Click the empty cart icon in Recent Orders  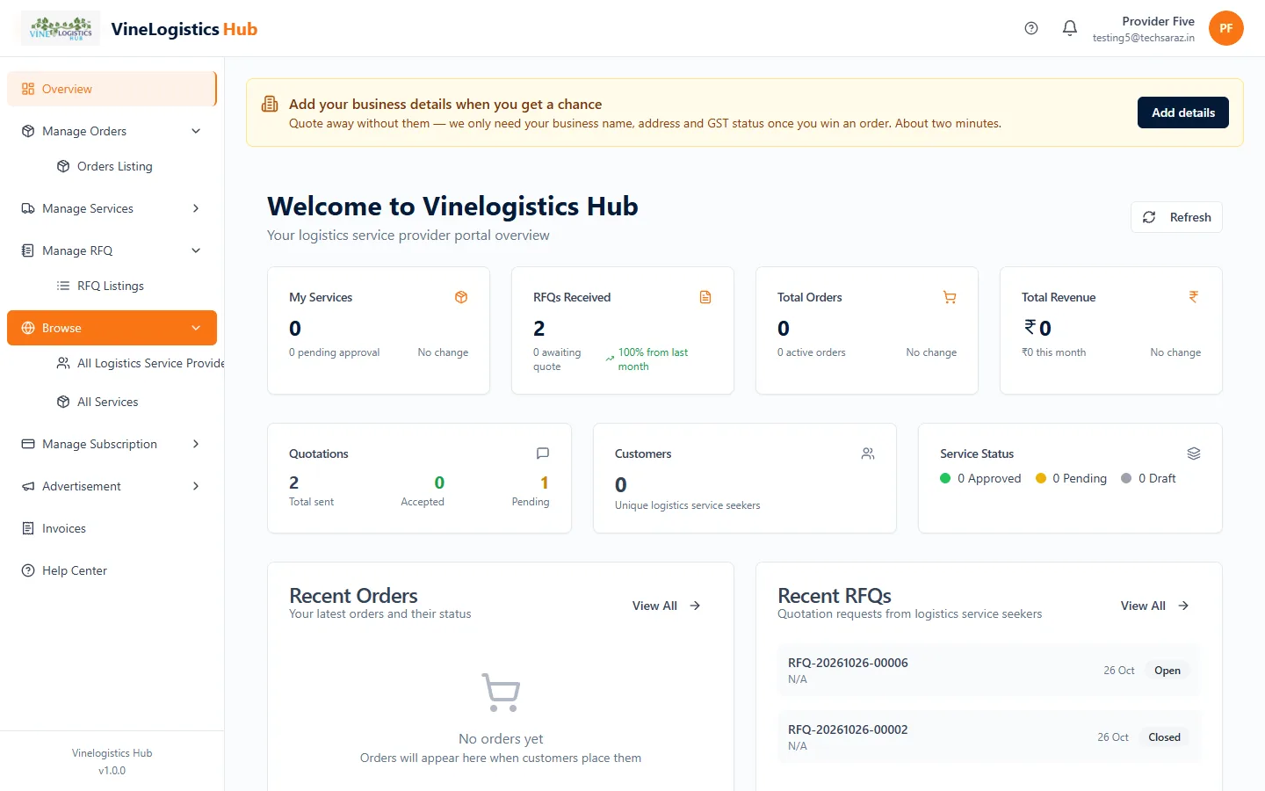[501, 693]
